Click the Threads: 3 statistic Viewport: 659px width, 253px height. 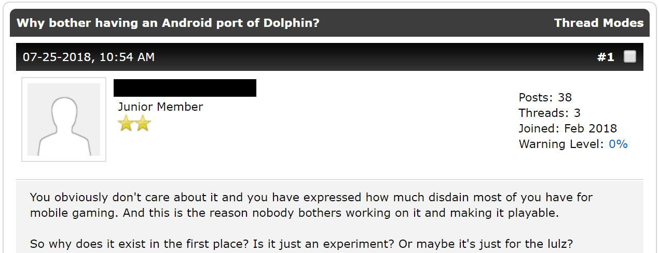tap(550, 113)
